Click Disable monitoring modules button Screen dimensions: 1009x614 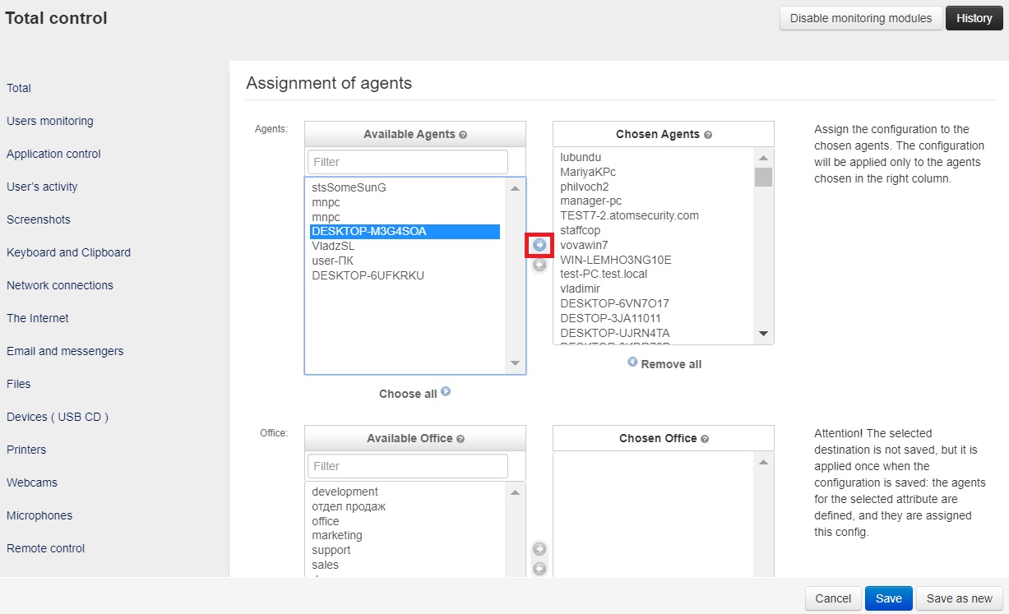pyautogui.click(x=860, y=18)
